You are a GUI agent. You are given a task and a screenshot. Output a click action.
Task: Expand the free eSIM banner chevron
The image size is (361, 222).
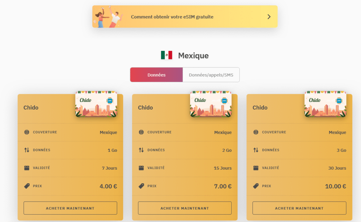tap(269, 17)
